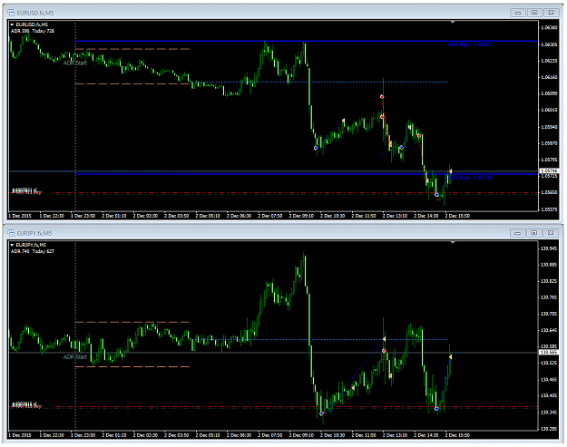Click '1 Dec 2015' on EURUSD time axis
The height and width of the screenshot is (447, 567).
click(20, 216)
